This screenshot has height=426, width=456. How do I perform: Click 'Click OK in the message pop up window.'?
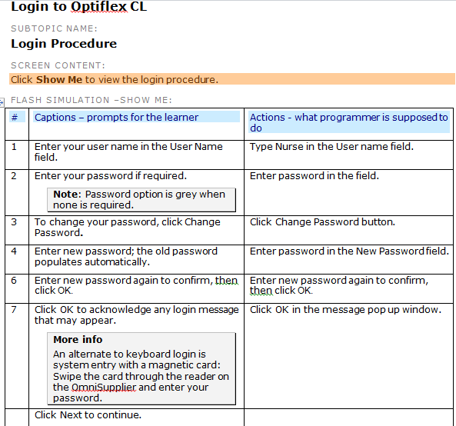tap(345, 310)
